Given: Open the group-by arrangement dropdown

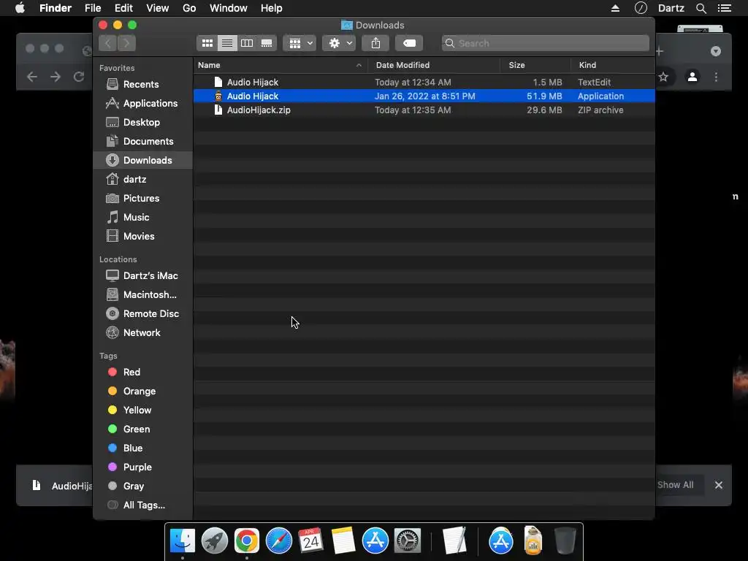Looking at the screenshot, I should pyautogui.click(x=299, y=43).
